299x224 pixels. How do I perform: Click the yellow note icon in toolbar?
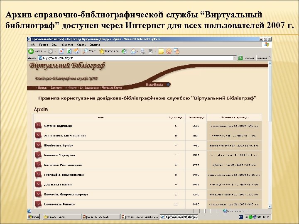[x=161, y=51]
